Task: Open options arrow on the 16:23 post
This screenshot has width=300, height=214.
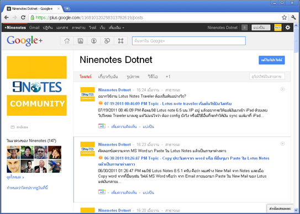Action: (282, 144)
